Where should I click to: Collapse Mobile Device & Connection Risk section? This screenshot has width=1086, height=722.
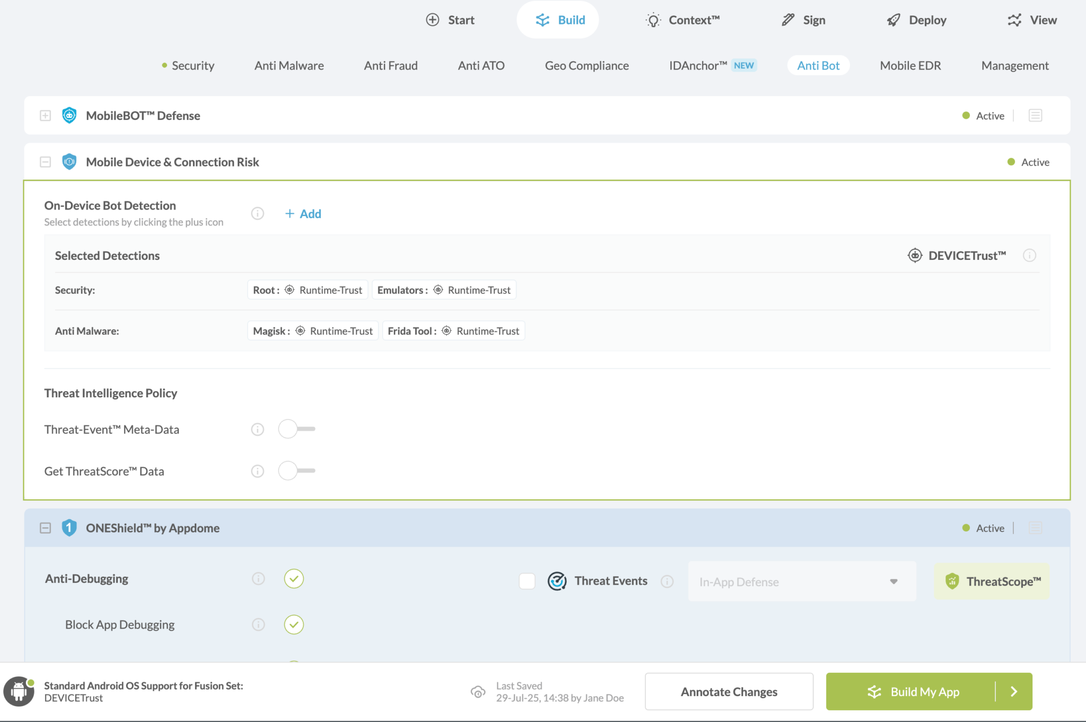pos(46,162)
